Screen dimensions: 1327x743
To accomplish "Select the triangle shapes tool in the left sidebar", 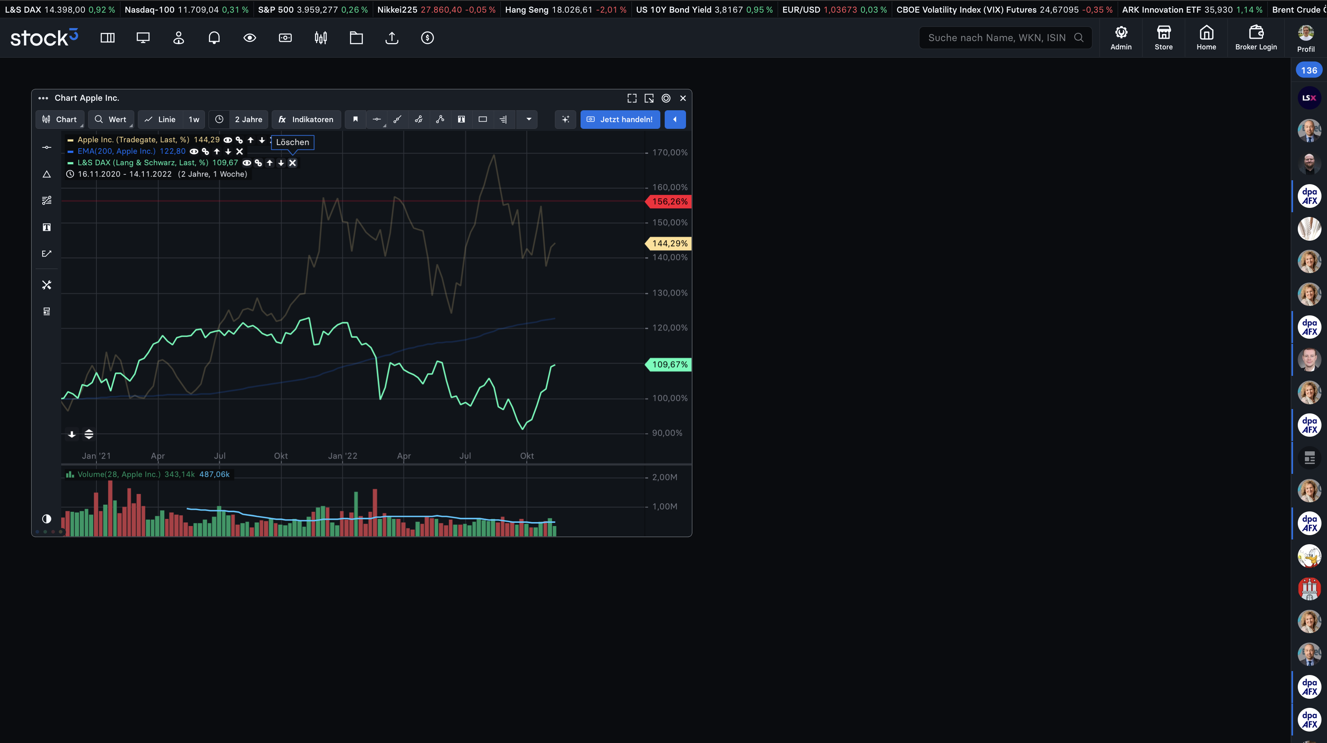I will (46, 174).
